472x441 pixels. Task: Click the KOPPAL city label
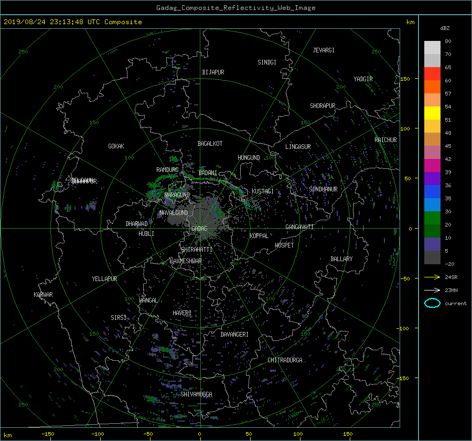(259, 236)
